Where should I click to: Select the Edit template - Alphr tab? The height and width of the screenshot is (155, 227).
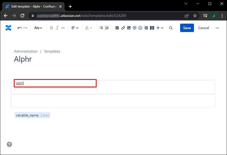click(33, 7)
